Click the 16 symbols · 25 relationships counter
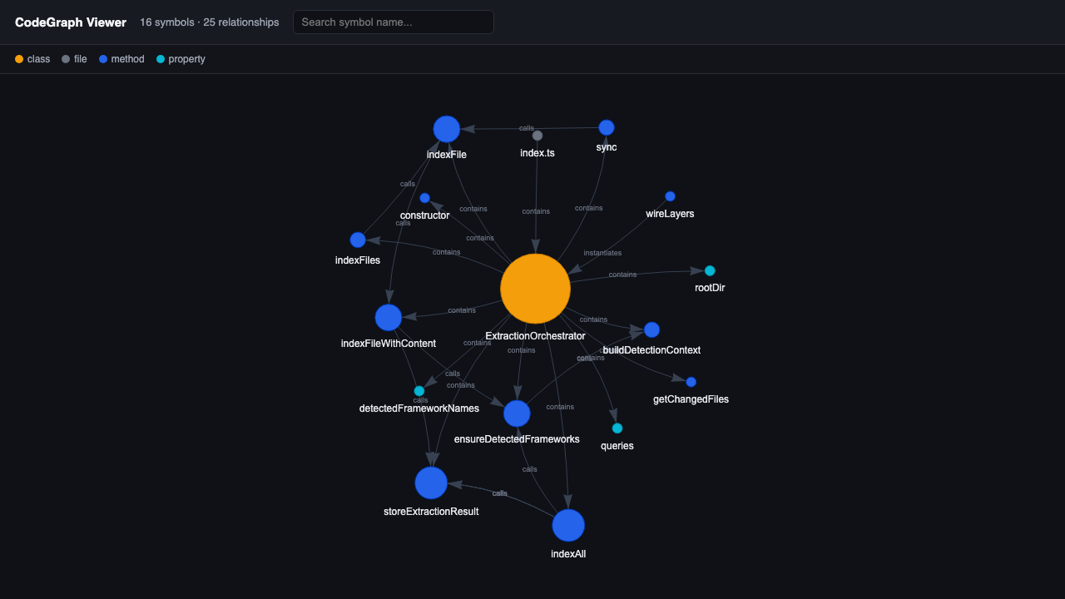1065x599 pixels. click(210, 22)
